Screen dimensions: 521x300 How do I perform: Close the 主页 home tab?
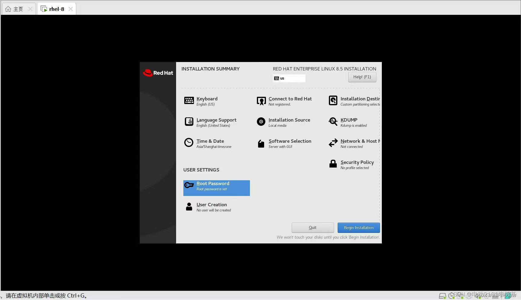[x=30, y=9]
